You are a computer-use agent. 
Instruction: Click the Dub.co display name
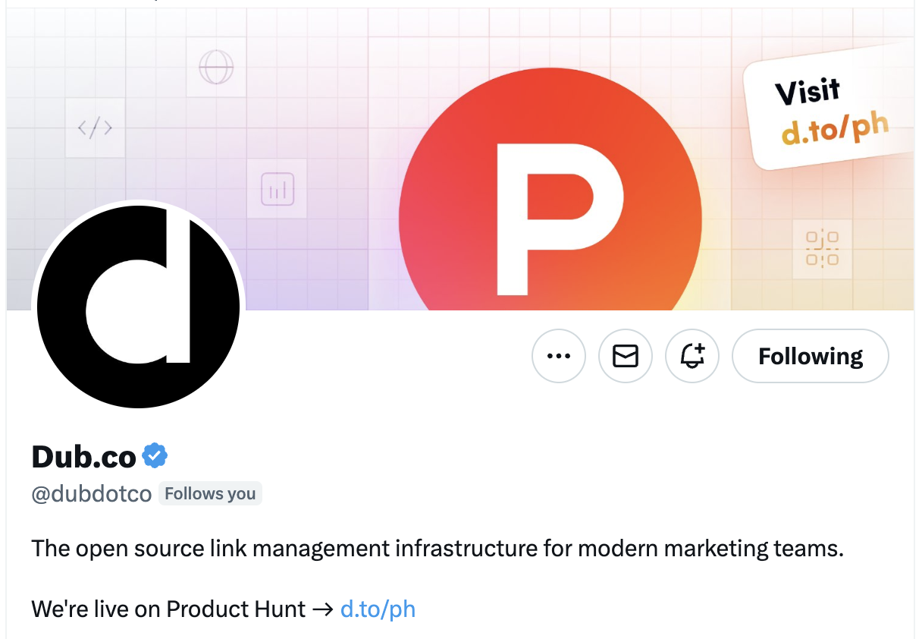(x=84, y=456)
